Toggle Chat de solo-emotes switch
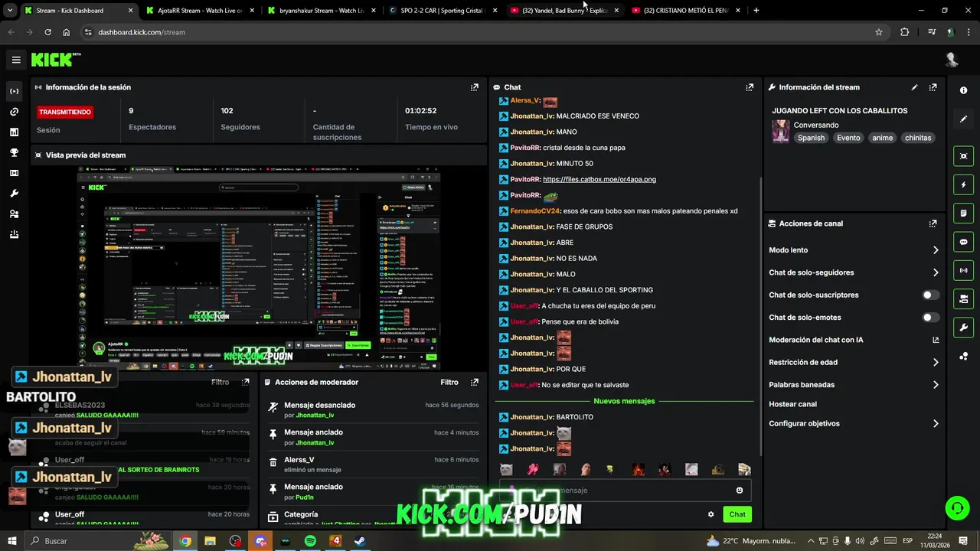980x551 pixels. click(930, 317)
